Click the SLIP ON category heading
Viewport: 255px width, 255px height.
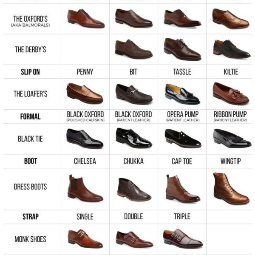(x=31, y=72)
